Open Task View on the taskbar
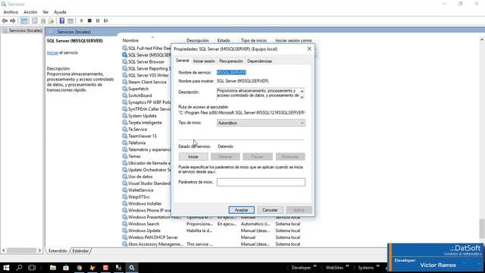The height and width of the screenshot is (273, 485). pyautogui.click(x=32, y=268)
